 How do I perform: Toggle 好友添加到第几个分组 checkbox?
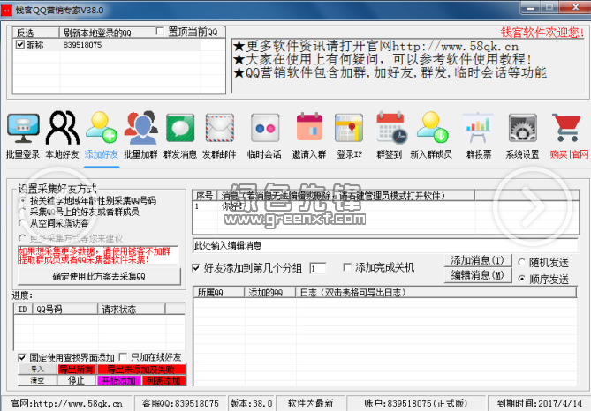coord(196,268)
